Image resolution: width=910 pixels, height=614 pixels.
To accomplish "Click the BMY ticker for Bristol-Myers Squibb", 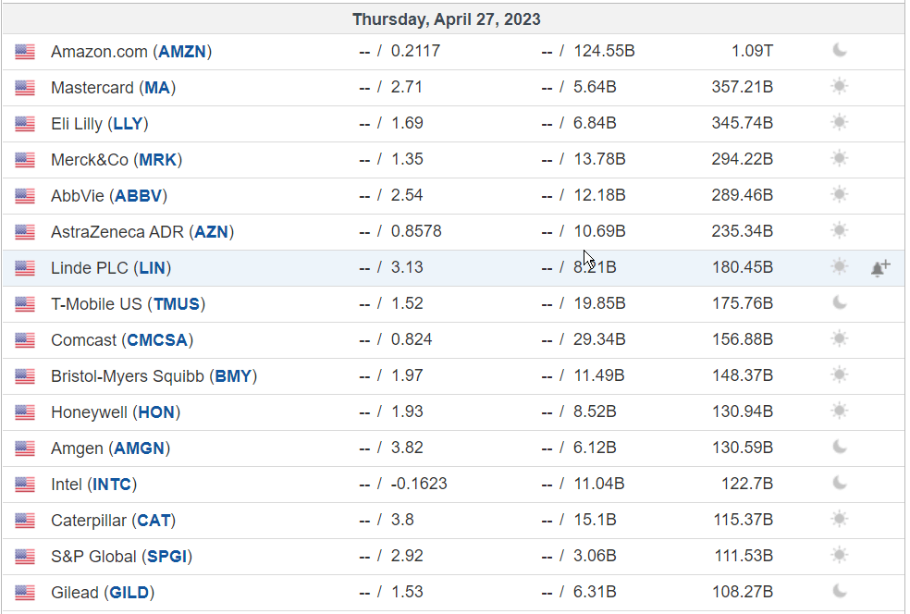I will pyautogui.click(x=233, y=376).
